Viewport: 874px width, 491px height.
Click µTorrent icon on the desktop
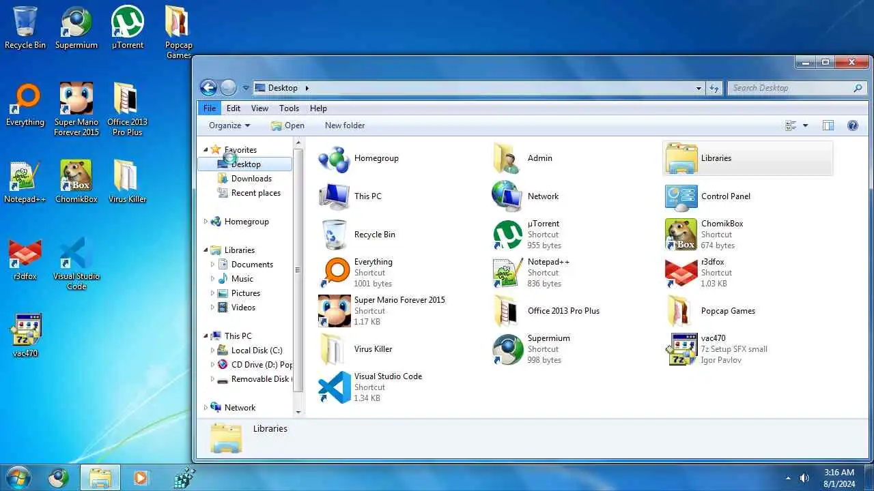click(128, 22)
